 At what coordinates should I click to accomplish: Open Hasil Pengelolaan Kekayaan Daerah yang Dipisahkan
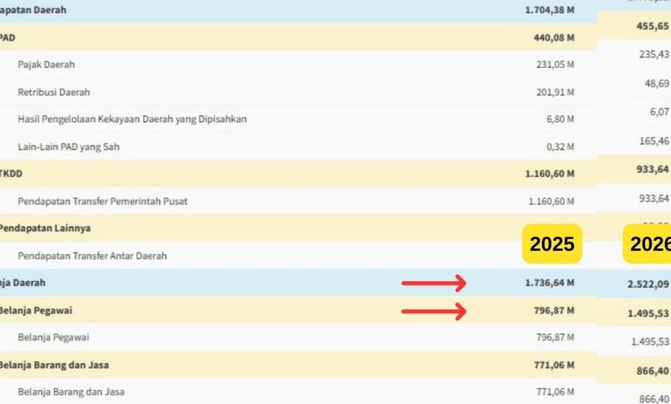click(x=132, y=119)
